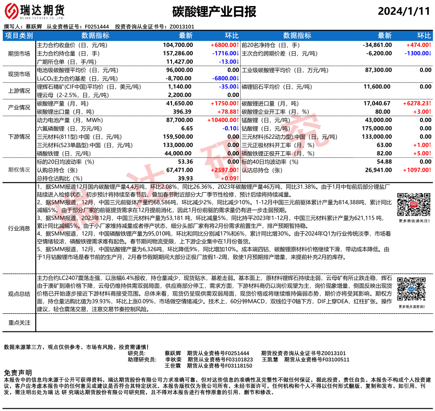Select the 17,040.67 import volume value
435x411 pixels.
pos(376,103)
